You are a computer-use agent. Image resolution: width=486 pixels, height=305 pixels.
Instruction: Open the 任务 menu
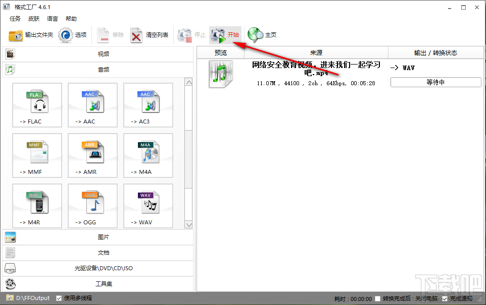pos(15,19)
